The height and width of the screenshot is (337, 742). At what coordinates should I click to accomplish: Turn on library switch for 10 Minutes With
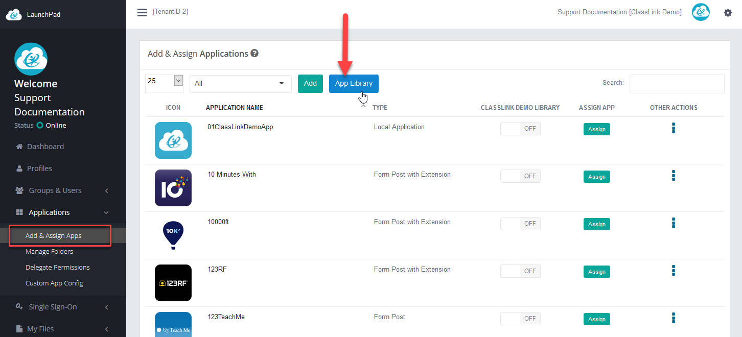[x=520, y=176]
